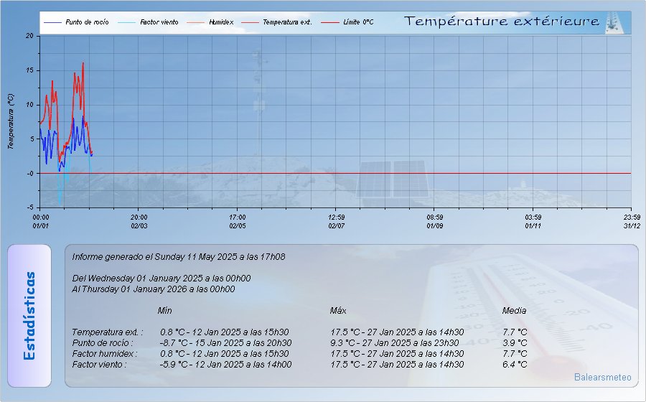Click the Máx column header

(x=338, y=311)
